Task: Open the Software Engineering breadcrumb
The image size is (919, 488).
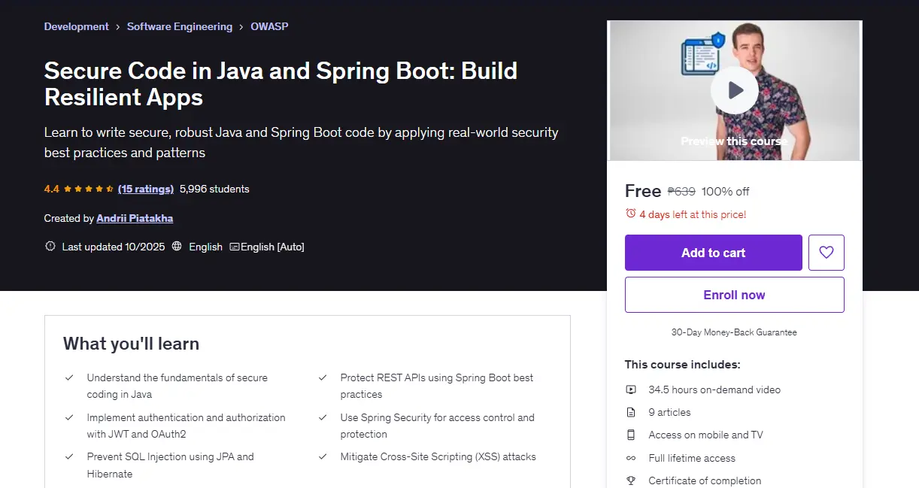Action: [180, 26]
